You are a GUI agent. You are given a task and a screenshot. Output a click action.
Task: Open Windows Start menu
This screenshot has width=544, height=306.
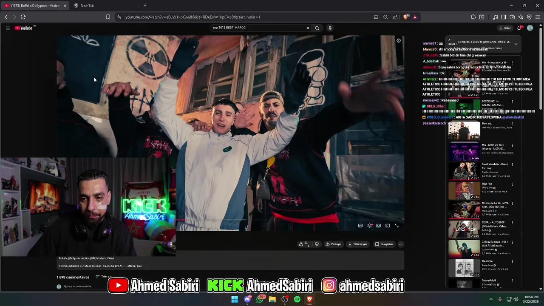tap(235, 299)
